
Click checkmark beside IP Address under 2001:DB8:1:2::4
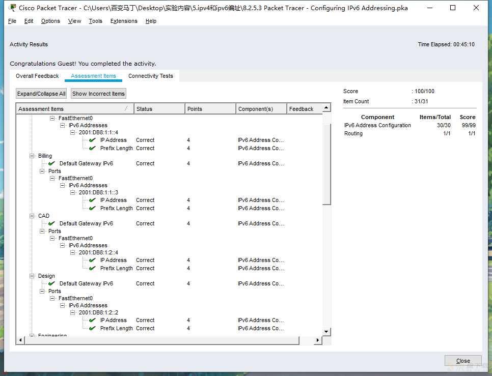coord(92,260)
